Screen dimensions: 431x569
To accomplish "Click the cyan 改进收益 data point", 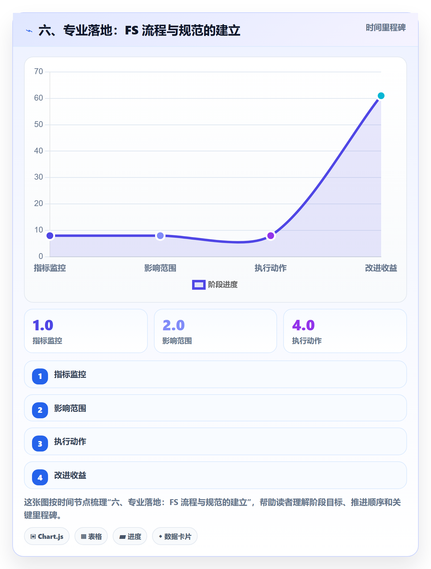I will (381, 96).
